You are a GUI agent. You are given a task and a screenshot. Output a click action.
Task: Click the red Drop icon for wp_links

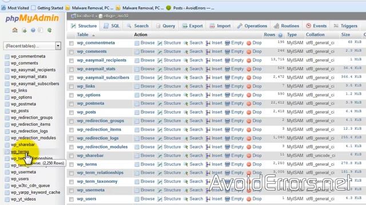coord(249,87)
